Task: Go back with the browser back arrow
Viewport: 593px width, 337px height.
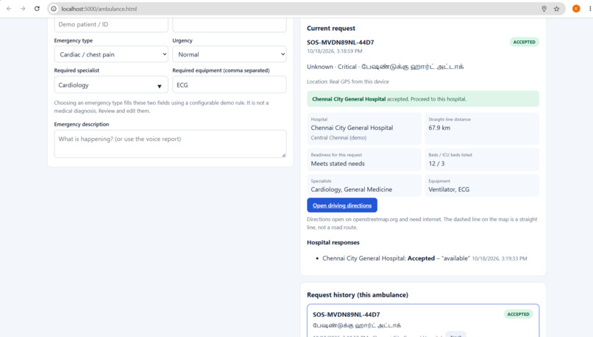Action: pyautogui.click(x=9, y=9)
